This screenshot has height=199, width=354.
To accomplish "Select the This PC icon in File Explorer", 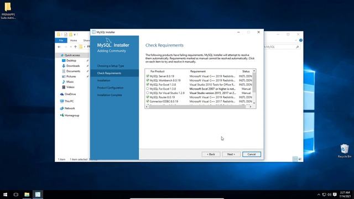I will (62, 101).
